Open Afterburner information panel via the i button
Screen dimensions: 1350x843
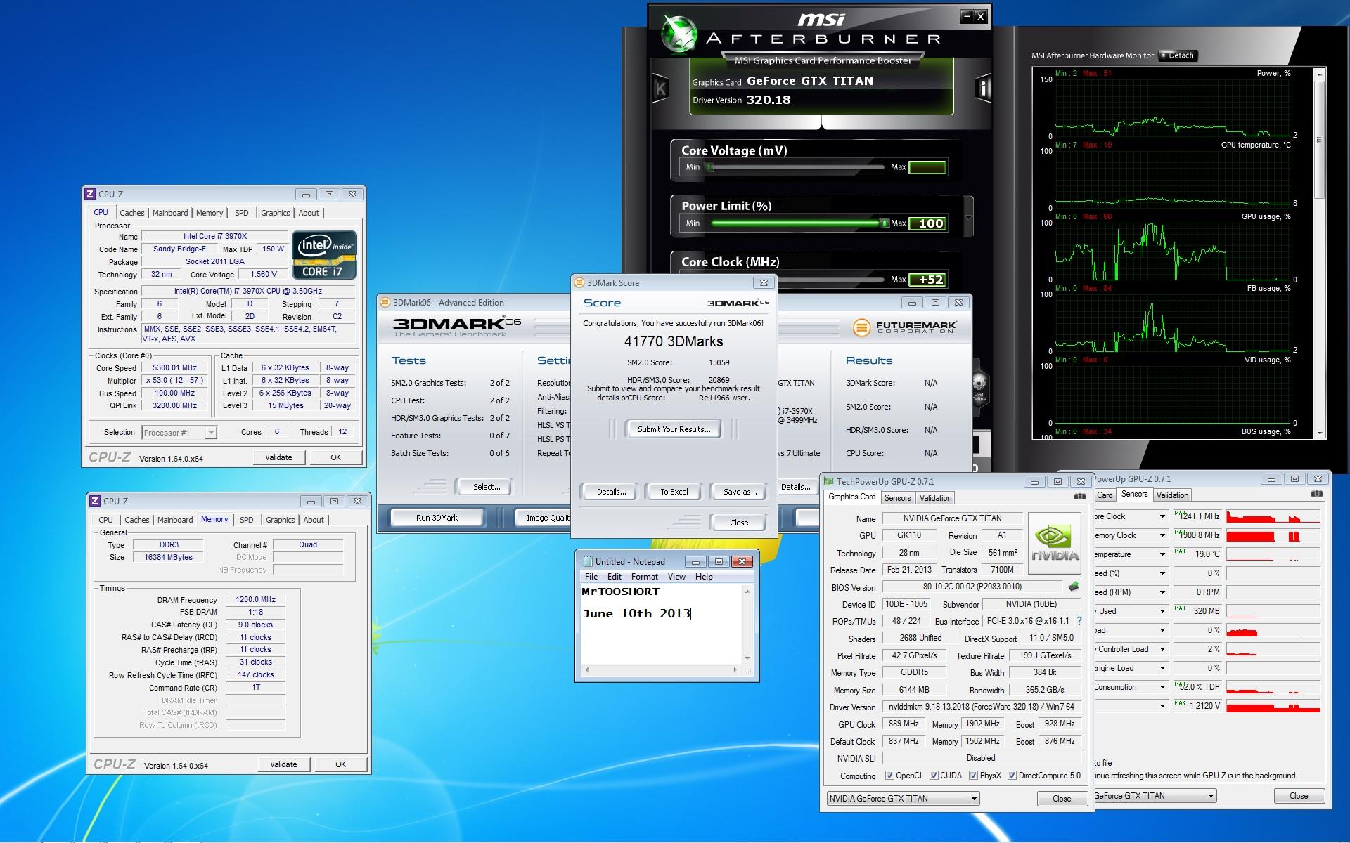(984, 88)
